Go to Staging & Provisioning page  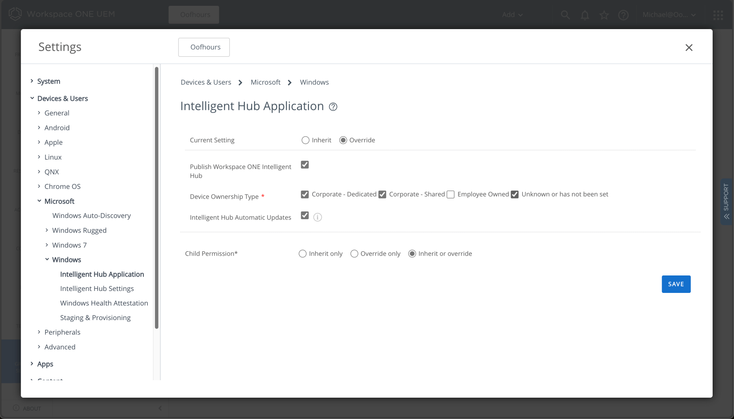95,318
